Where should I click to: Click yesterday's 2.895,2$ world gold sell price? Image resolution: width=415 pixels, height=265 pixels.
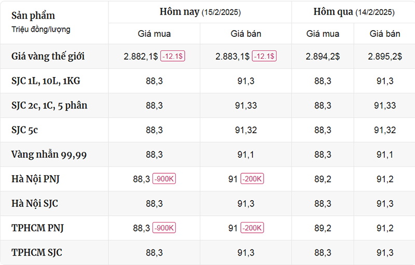tap(385, 57)
